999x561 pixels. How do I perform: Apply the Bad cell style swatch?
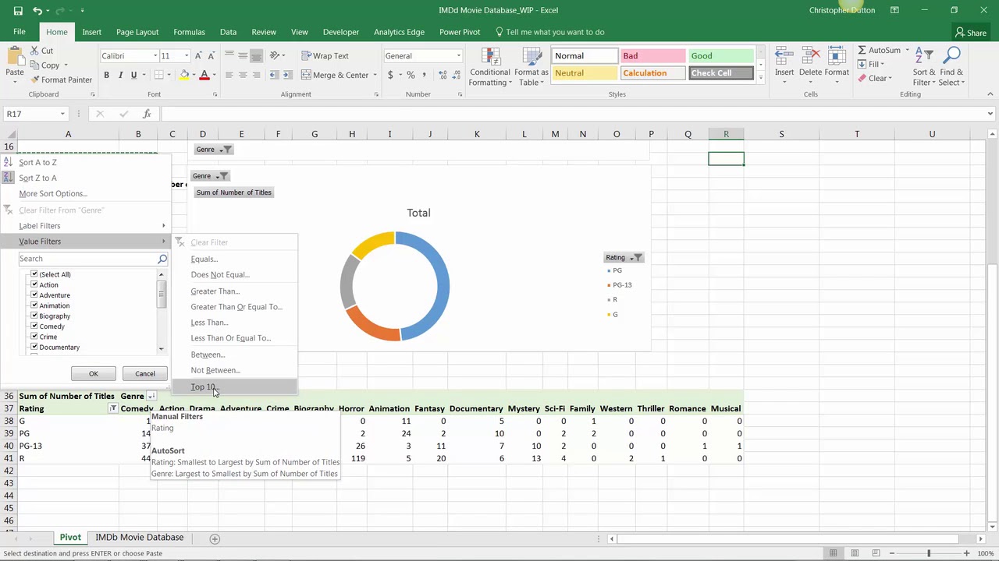coord(652,56)
